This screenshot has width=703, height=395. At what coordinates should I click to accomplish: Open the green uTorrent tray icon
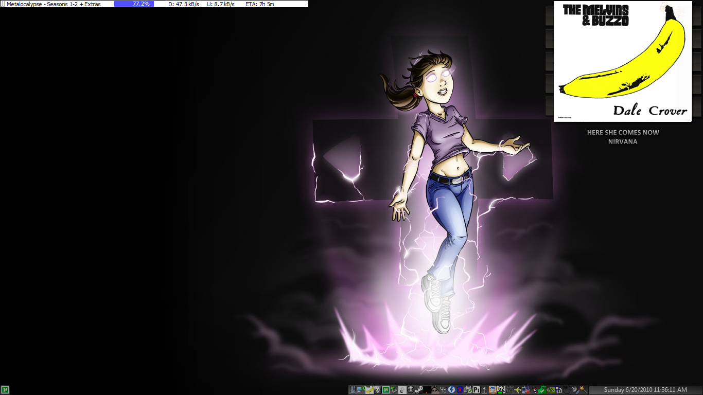point(385,390)
